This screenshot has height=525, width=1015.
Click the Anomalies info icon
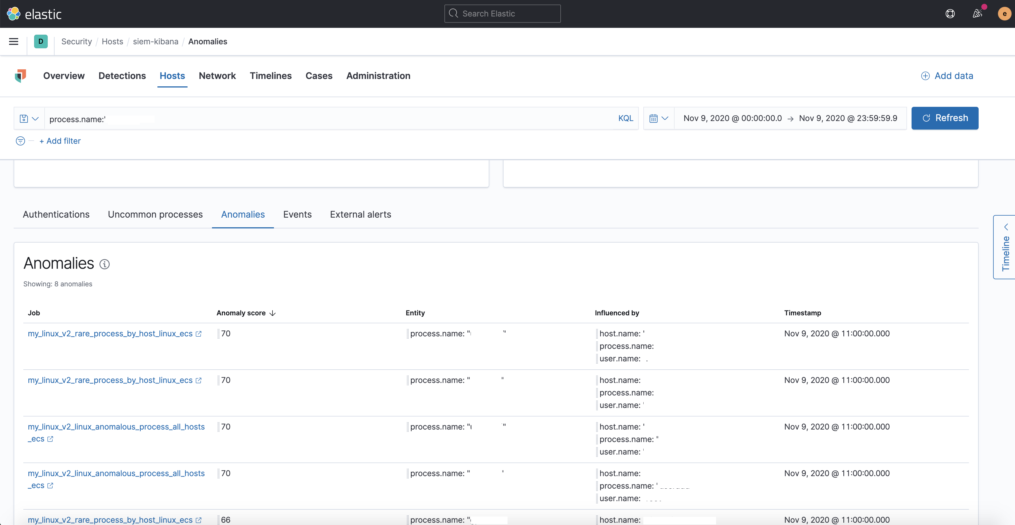coord(104,264)
